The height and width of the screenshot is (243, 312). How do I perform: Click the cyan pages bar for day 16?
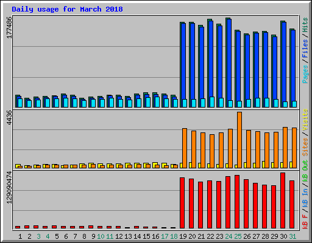tap(157, 102)
